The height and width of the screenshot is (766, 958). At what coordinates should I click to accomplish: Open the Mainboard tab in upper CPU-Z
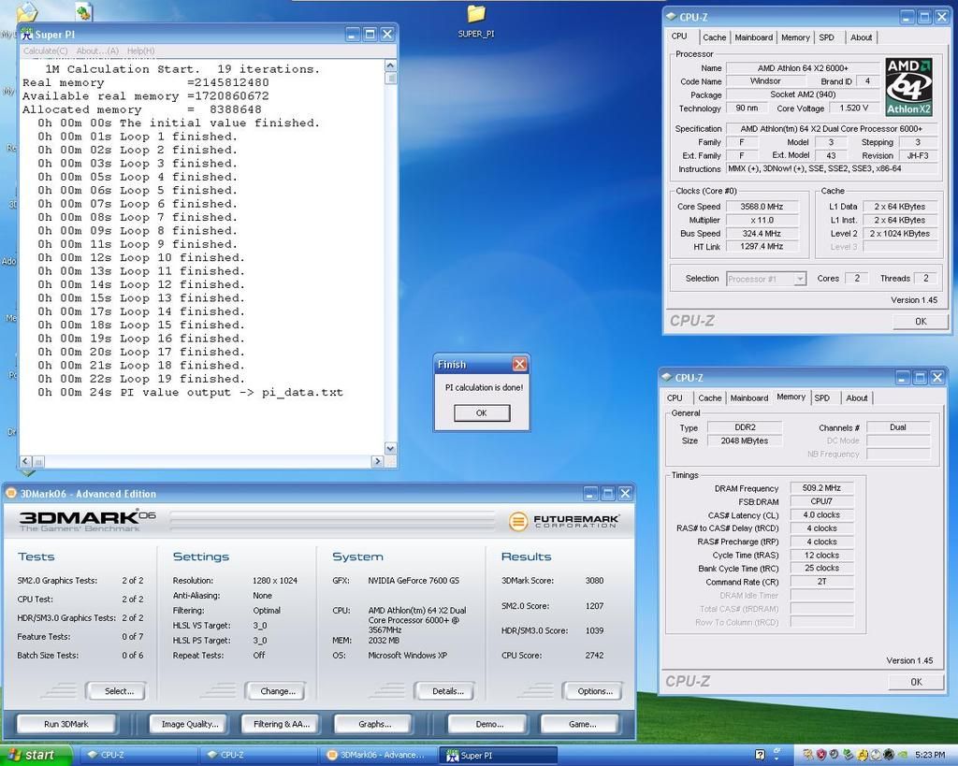click(x=753, y=37)
